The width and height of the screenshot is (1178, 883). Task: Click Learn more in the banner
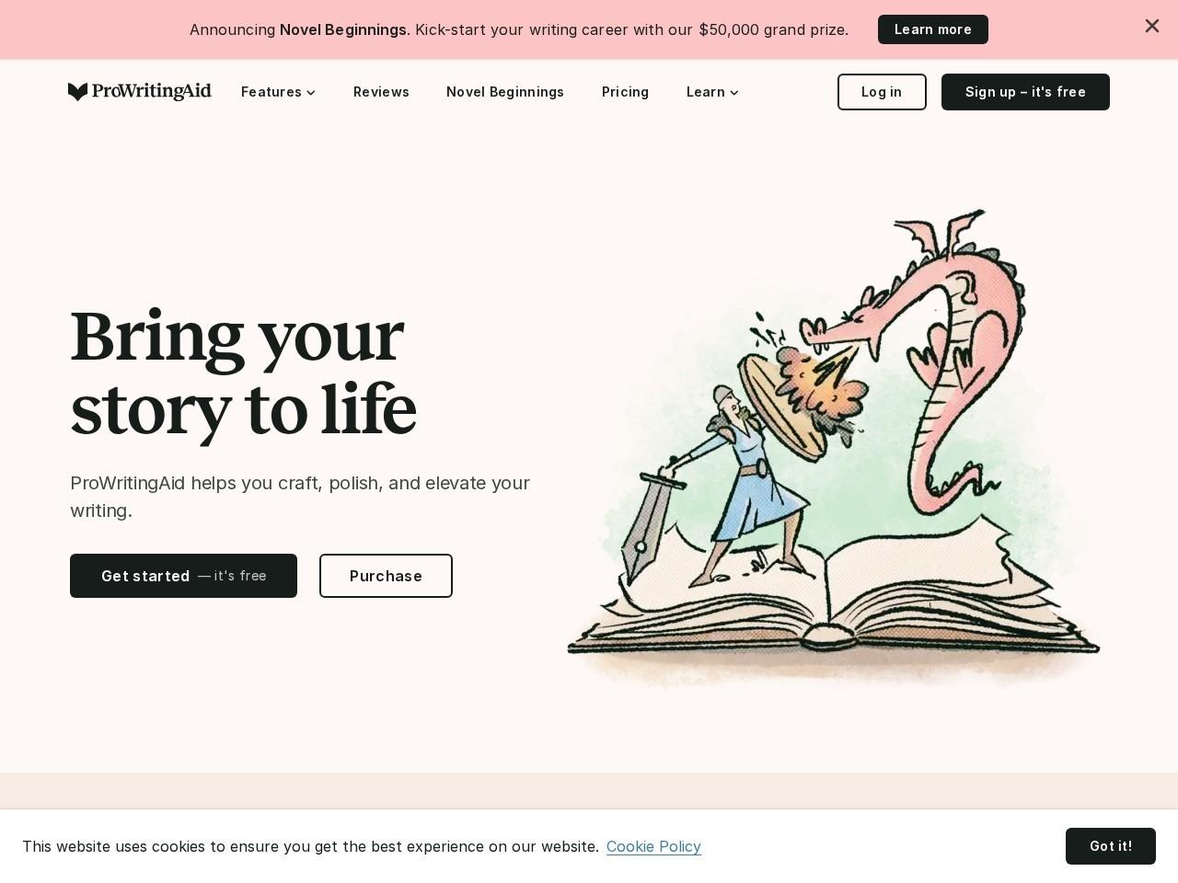pos(933,29)
